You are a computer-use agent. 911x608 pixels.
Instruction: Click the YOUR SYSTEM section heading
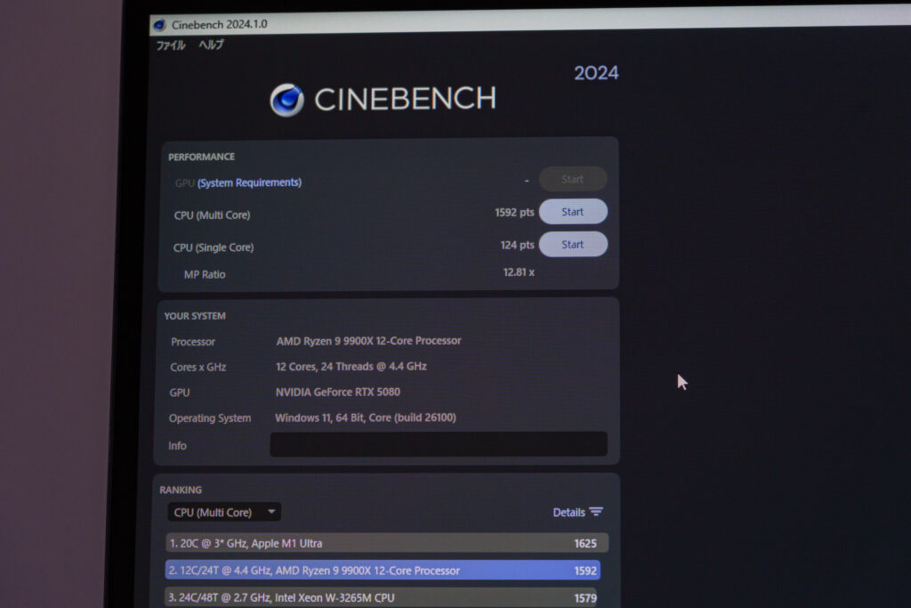point(195,316)
